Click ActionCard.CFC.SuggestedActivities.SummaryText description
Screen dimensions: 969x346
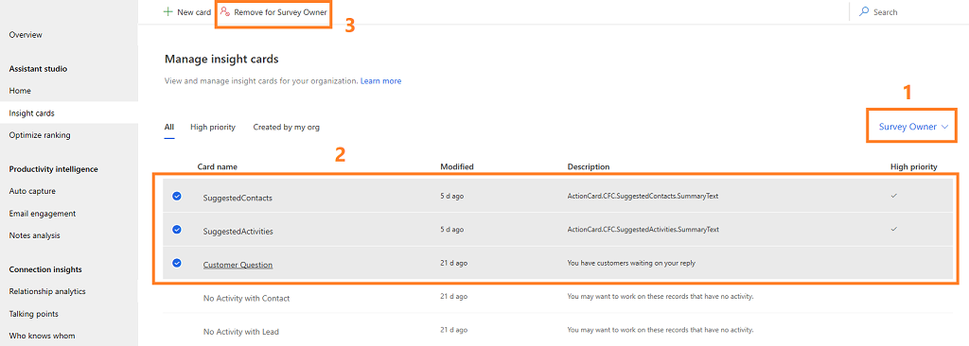tap(643, 229)
